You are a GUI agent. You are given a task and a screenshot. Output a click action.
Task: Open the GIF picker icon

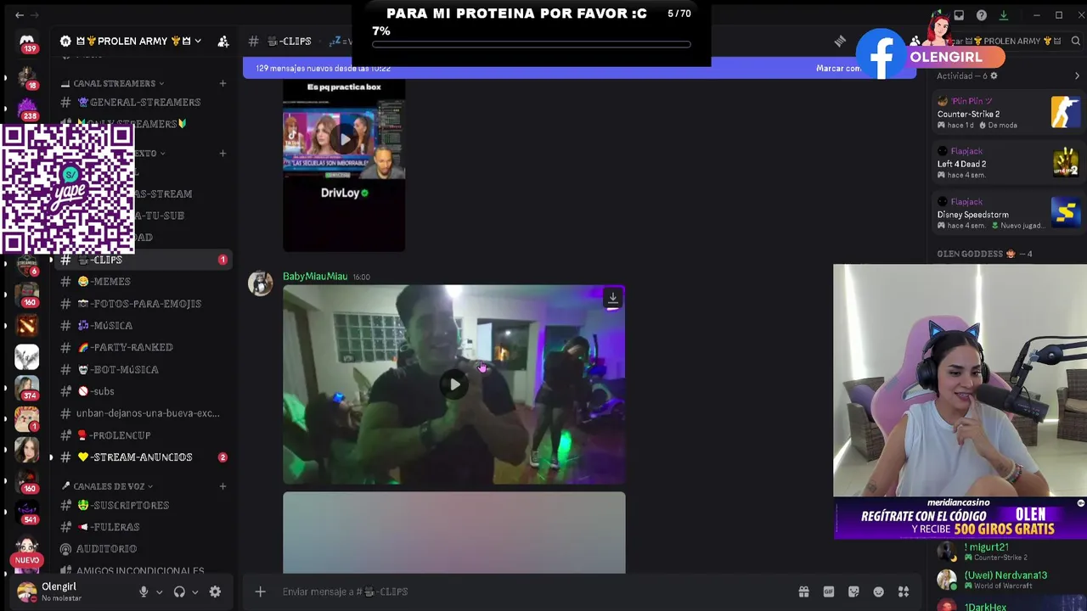(x=829, y=591)
